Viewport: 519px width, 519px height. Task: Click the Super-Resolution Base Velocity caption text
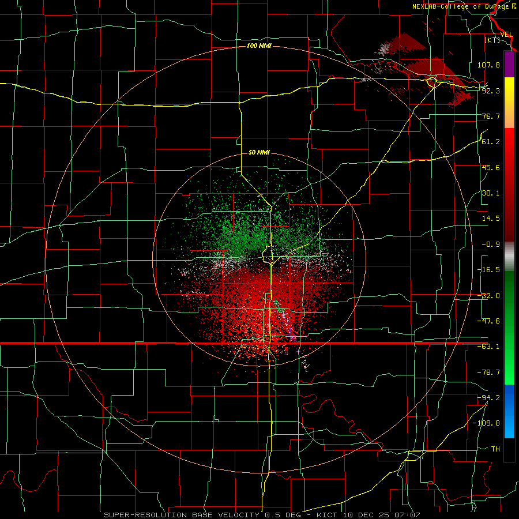coord(262,515)
